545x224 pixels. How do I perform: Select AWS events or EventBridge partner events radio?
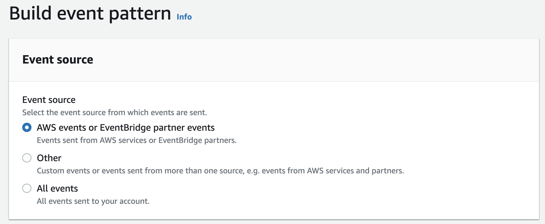click(x=27, y=127)
